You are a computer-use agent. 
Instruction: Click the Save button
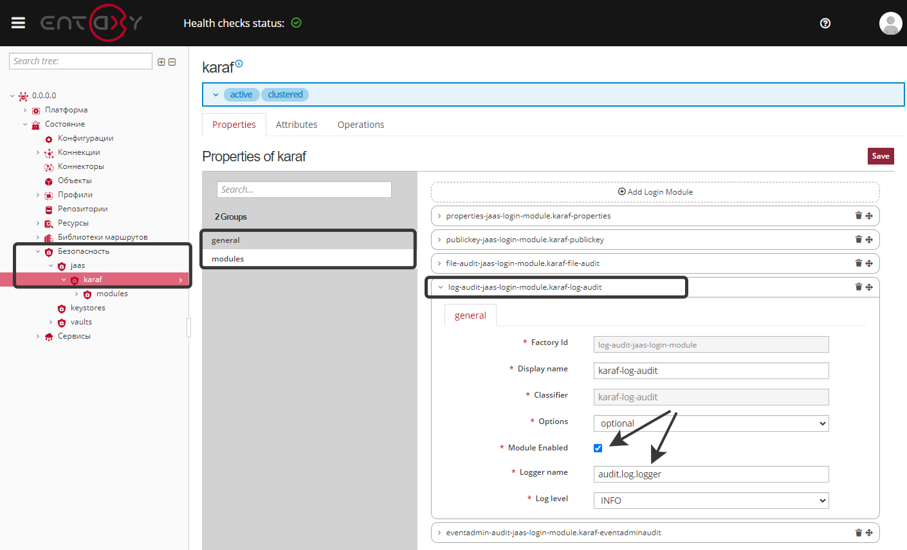(x=881, y=155)
